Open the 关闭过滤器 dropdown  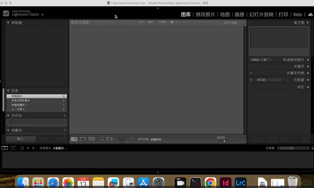click(293, 148)
